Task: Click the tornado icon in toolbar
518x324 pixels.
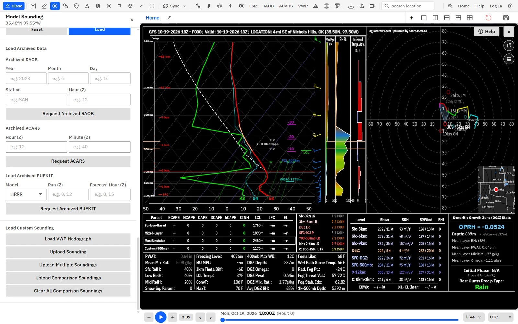Action: click(337, 6)
